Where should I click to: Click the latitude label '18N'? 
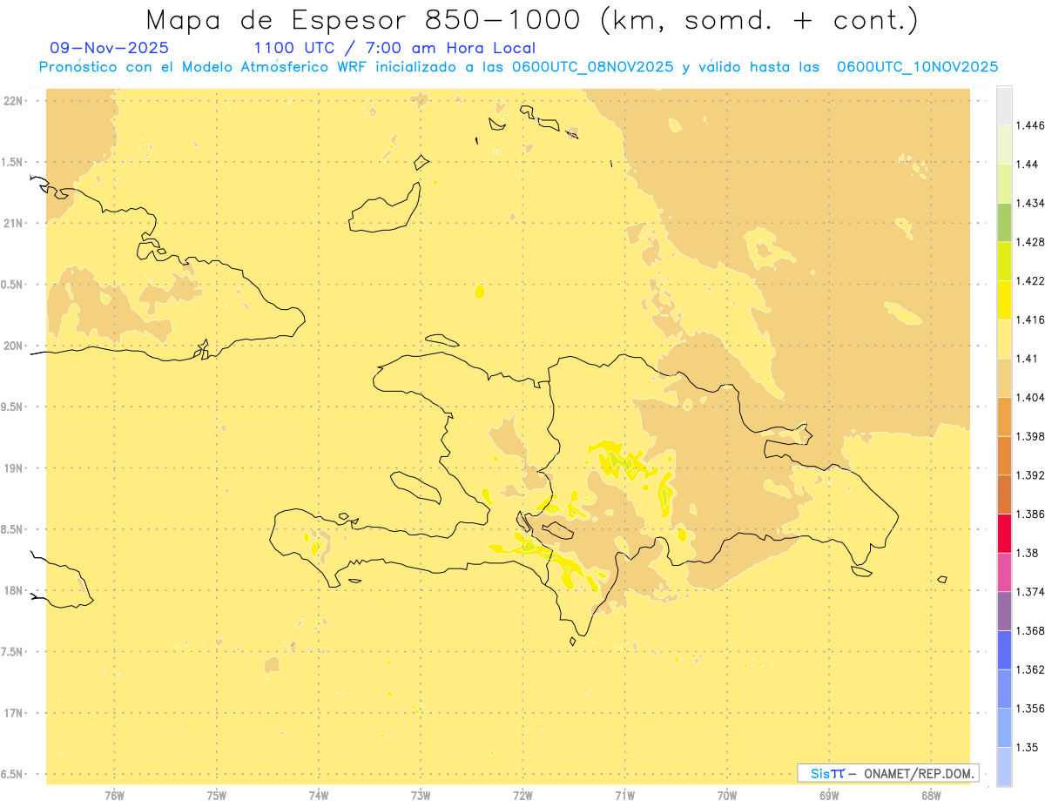[x=14, y=590]
